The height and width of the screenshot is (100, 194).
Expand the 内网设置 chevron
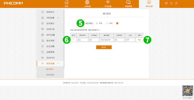pyautogui.click(x=58, y=18)
